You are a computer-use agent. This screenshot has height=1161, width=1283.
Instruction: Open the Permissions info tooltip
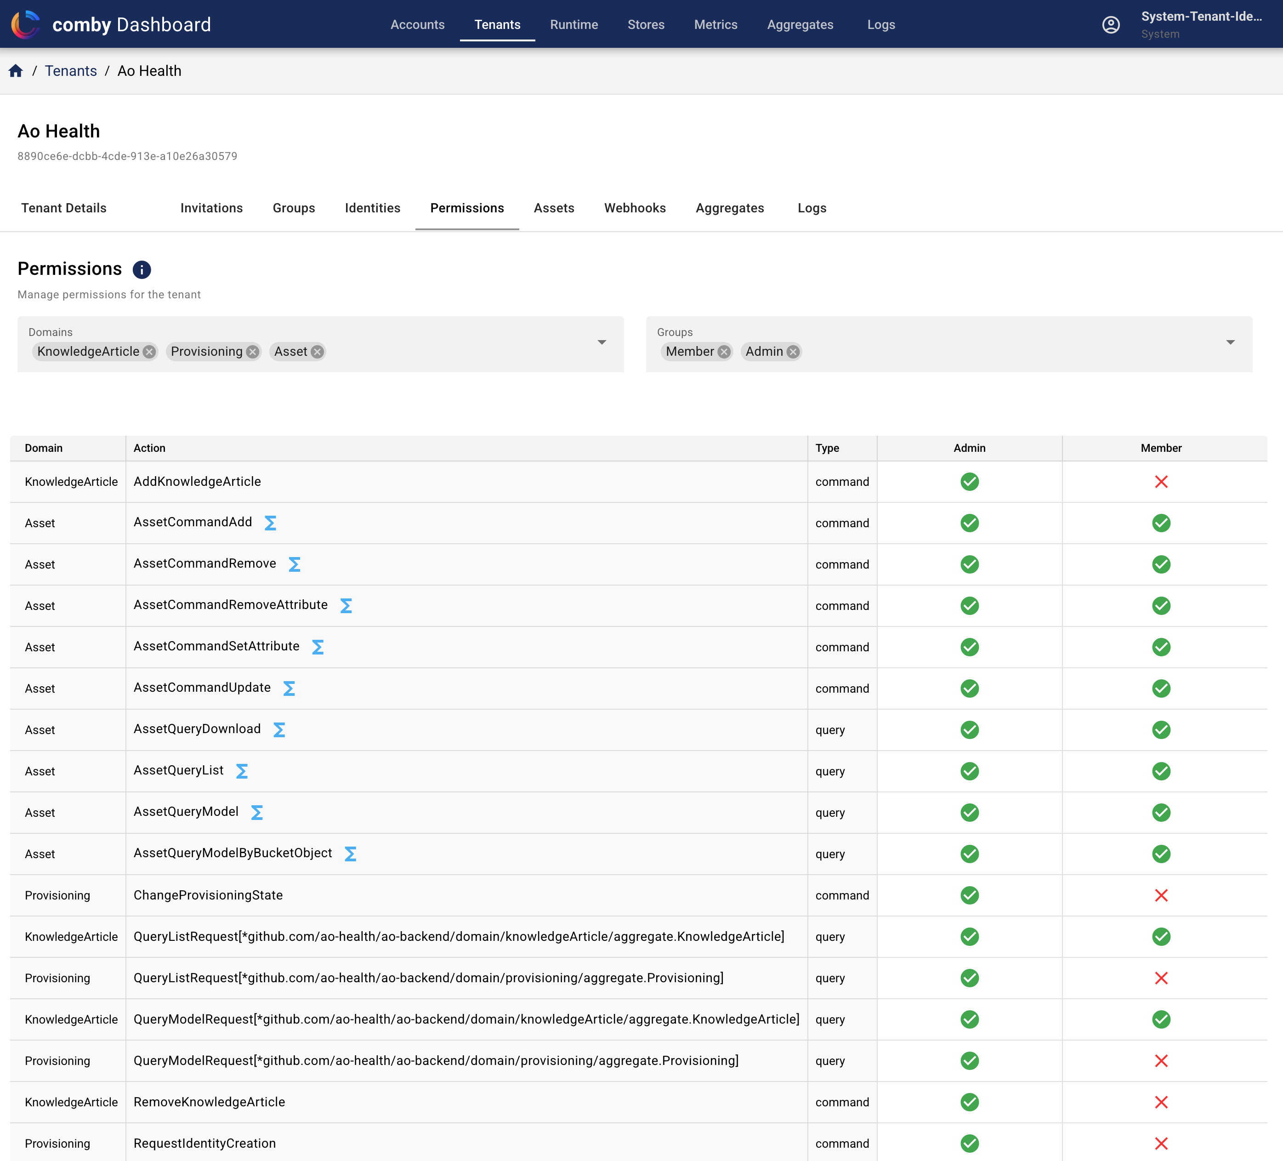pos(141,269)
